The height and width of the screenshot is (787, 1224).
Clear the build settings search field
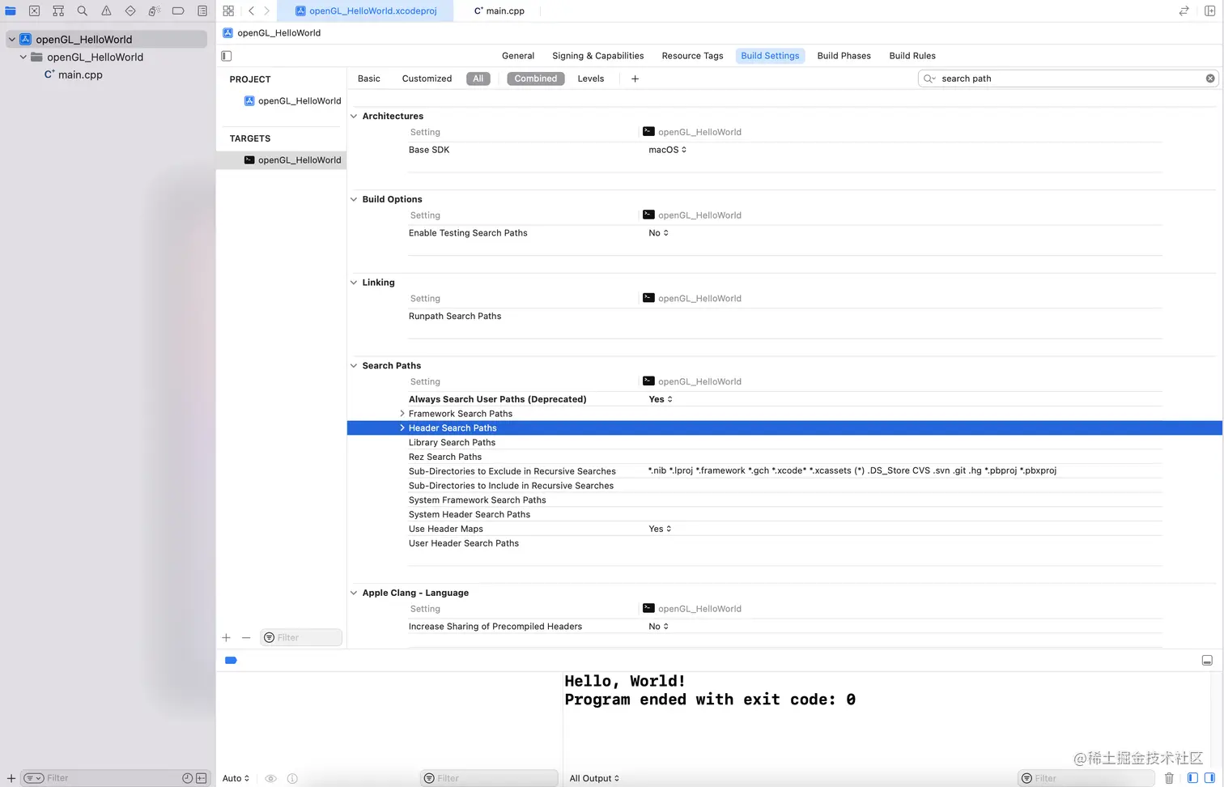1210,79
